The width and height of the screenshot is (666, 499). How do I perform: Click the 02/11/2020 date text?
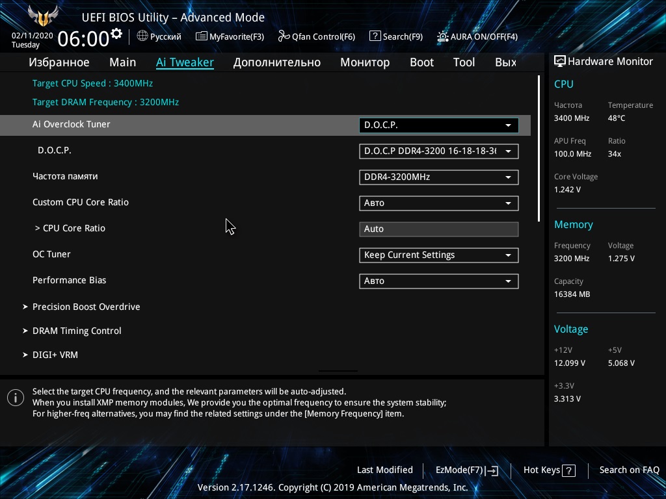tap(33, 36)
